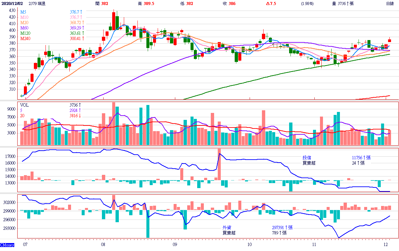
Task: Select the M20 moving average legend
Action: coord(24,23)
